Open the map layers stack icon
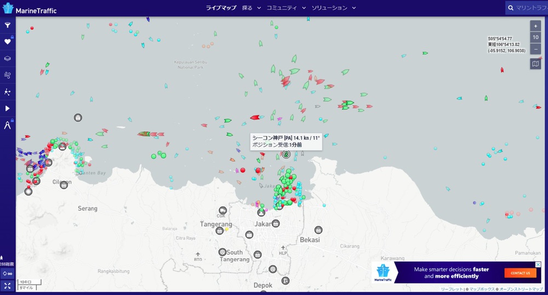The height and width of the screenshot is (295, 548). pos(8,58)
